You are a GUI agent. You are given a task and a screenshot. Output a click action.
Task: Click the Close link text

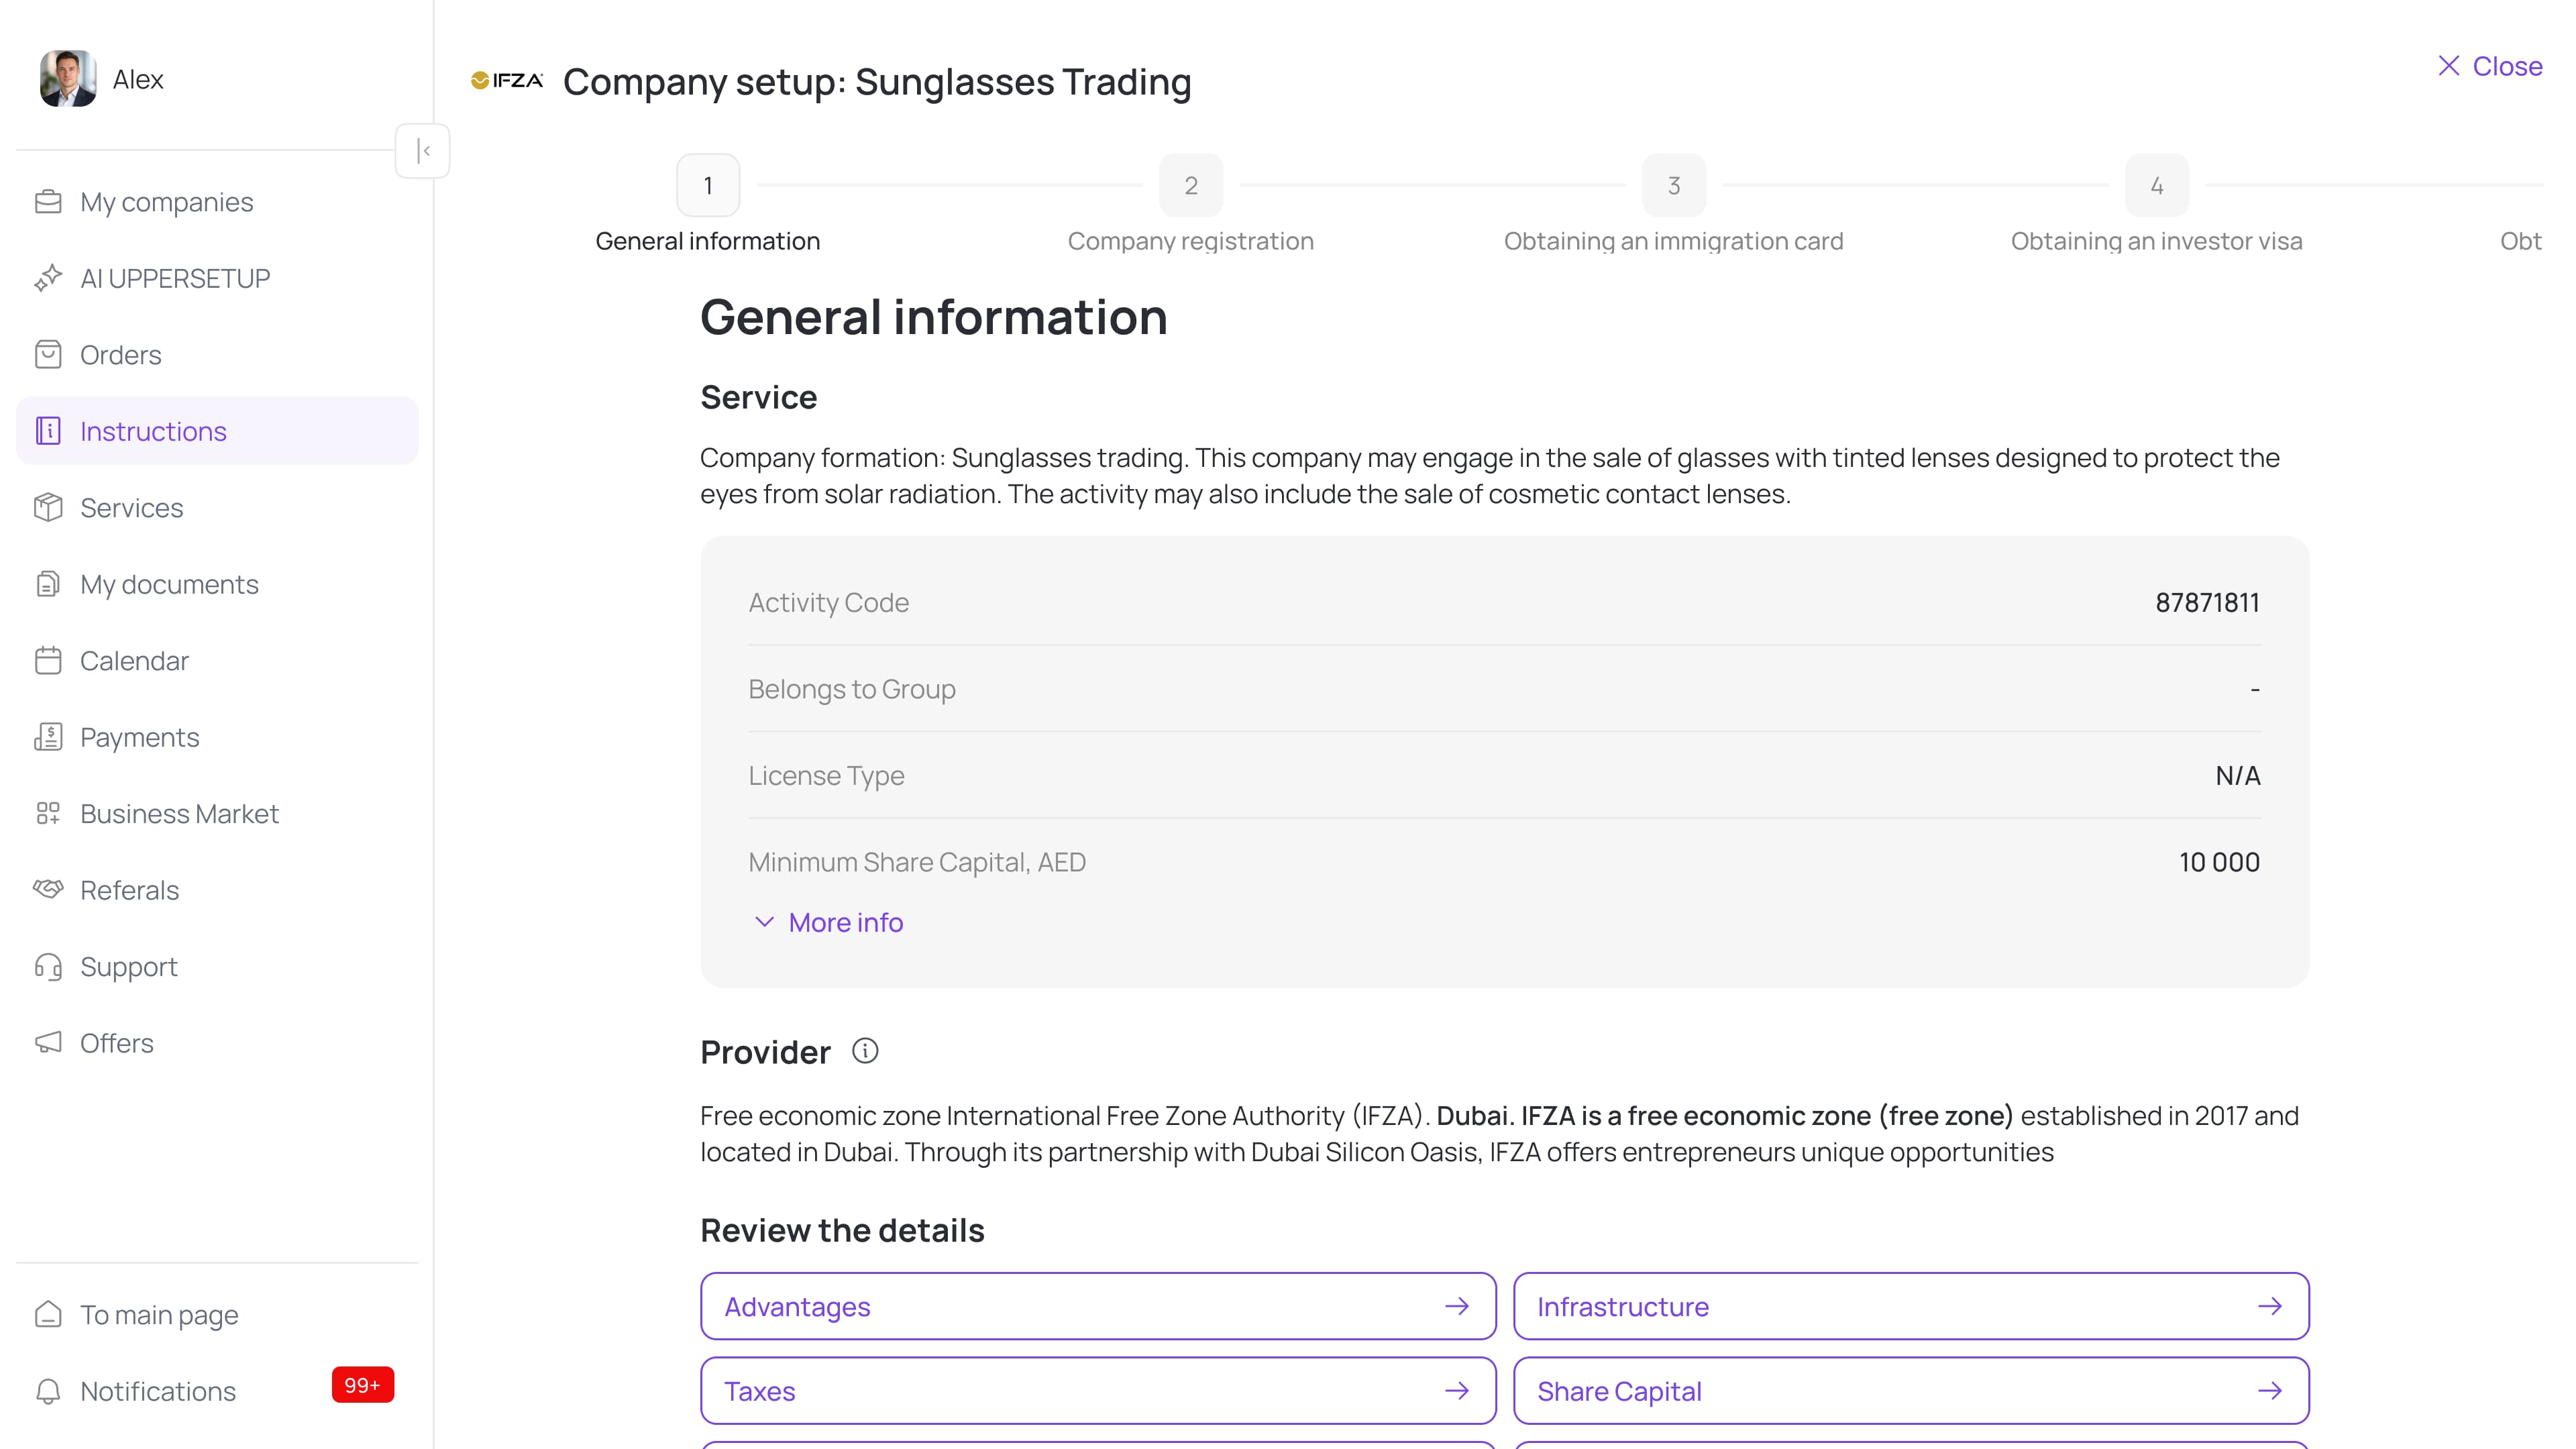tap(2507, 66)
